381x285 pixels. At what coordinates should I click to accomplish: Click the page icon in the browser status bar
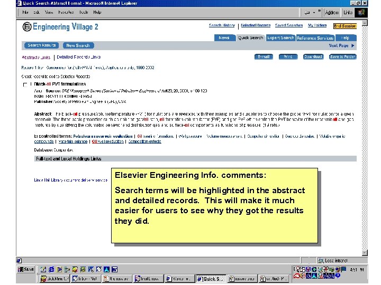[x=19, y=261]
